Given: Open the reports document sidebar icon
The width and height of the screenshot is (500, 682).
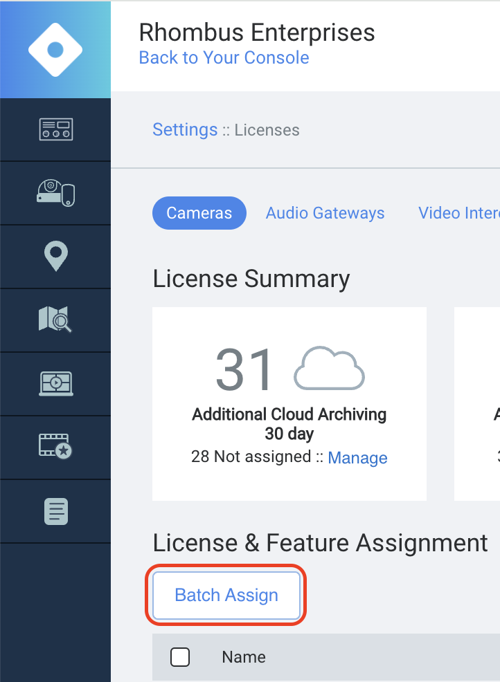Looking at the screenshot, I should click(56, 511).
